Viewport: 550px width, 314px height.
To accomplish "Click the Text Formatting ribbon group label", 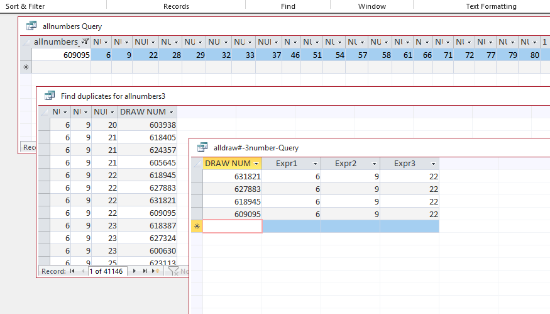I will pos(491,6).
